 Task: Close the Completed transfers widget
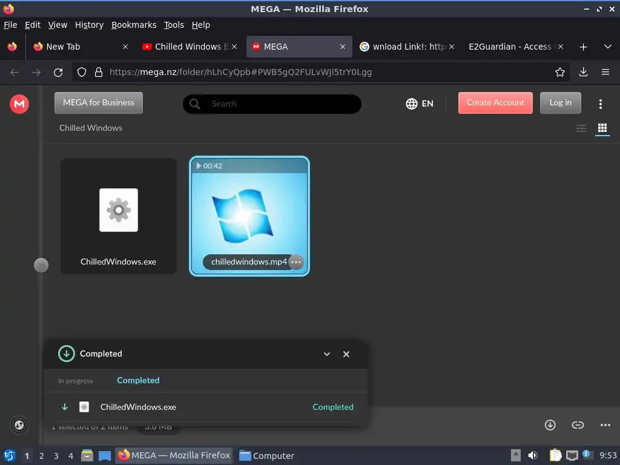click(346, 354)
